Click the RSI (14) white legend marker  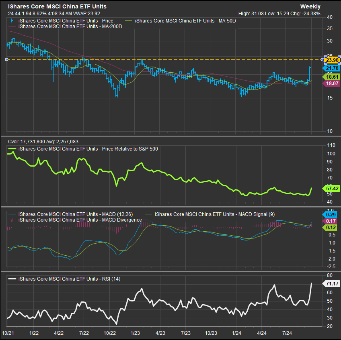click(x=12, y=279)
